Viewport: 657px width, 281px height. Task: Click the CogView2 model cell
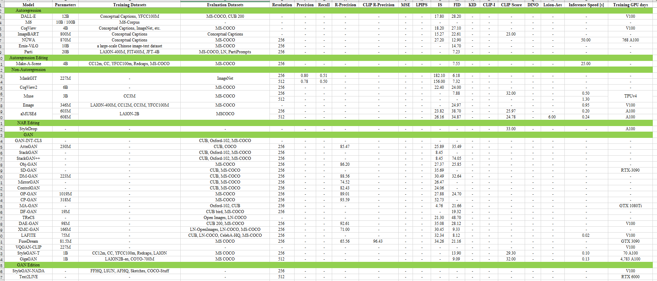tap(29, 87)
